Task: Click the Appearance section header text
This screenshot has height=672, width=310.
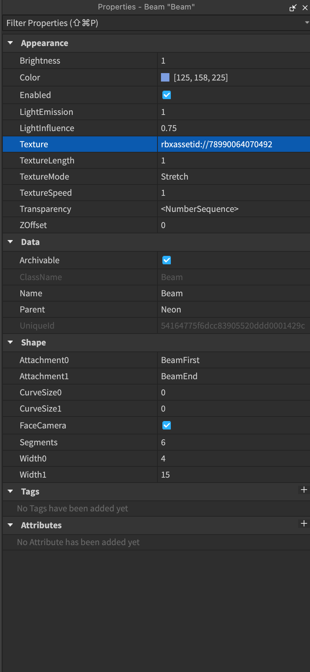Action: tap(45, 43)
